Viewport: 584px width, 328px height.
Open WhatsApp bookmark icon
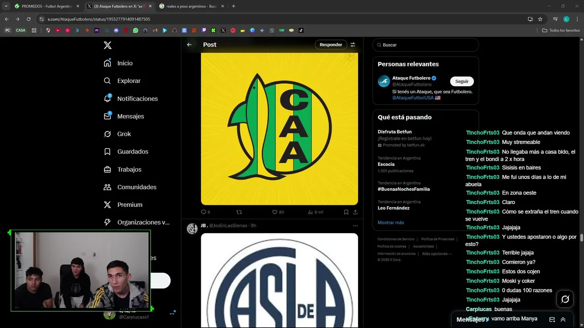pyautogui.click(x=136, y=31)
